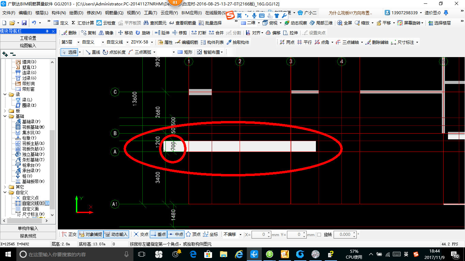Collapse the 基础 tree folder

point(5,116)
